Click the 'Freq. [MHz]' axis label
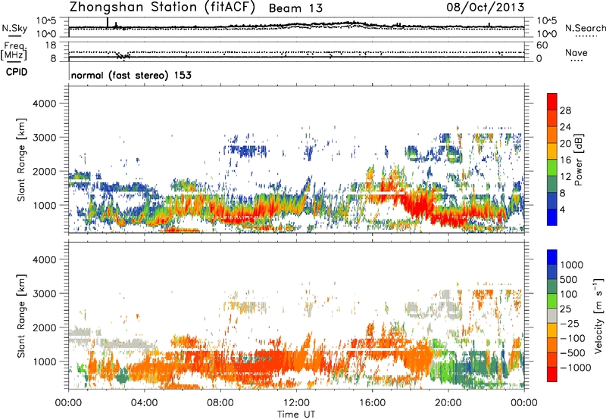This screenshot has width=606, height=419. coord(14,51)
